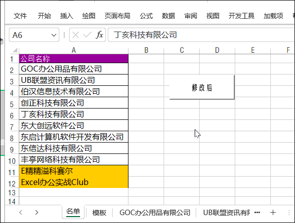Select cell 创正科技有限公司

(x=74, y=103)
